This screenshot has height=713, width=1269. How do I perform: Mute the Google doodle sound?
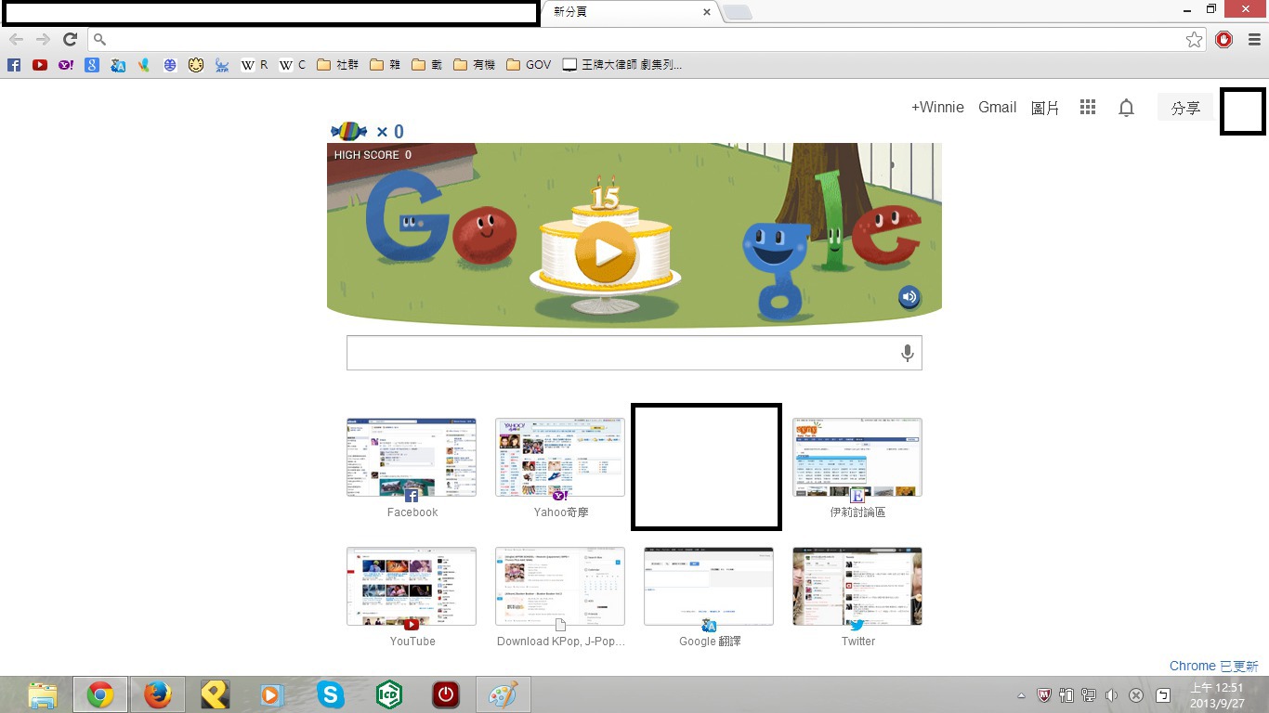pyautogui.click(x=909, y=297)
